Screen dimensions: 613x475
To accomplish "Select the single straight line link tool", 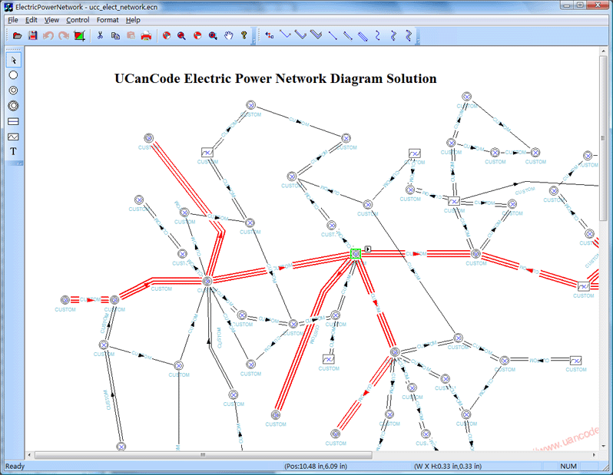I will pyautogui.click(x=333, y=36).
